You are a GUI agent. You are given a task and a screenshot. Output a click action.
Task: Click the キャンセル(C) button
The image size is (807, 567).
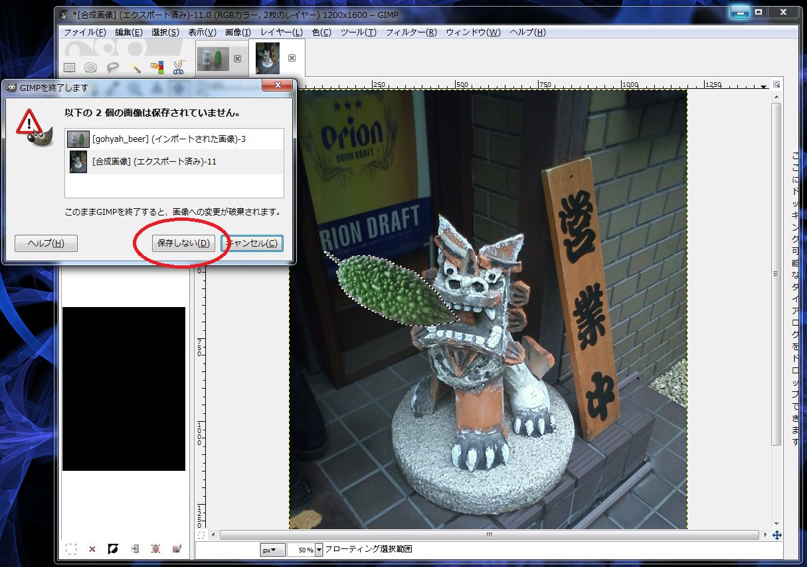[252, 243]
